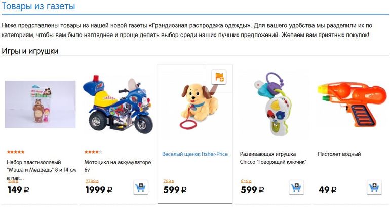Image resolution: width=390 pixels, height=207 pixels.
Task: Click the orange flag compare icon on puppy
Action: point(219,77)
